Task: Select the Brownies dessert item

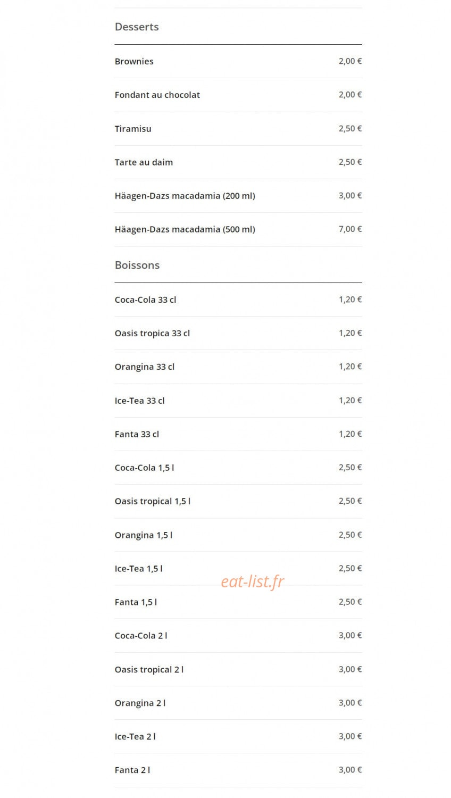Action: point(238,61)
